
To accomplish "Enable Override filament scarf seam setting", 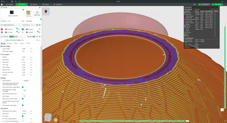I will click(x=23, y=102).
